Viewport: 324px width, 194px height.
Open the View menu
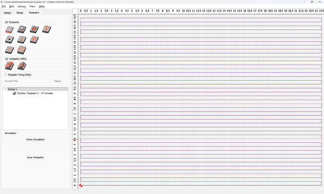32,7
